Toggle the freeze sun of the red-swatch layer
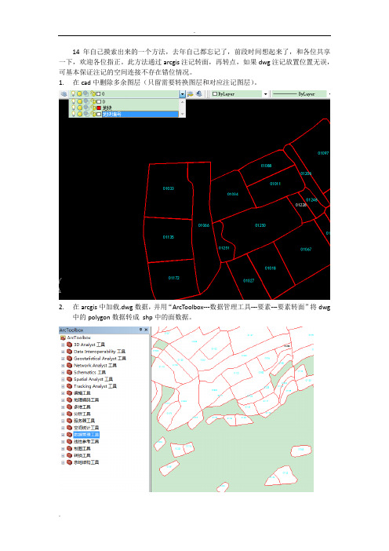Screen dimensions: 389x551 click(79, 108)
